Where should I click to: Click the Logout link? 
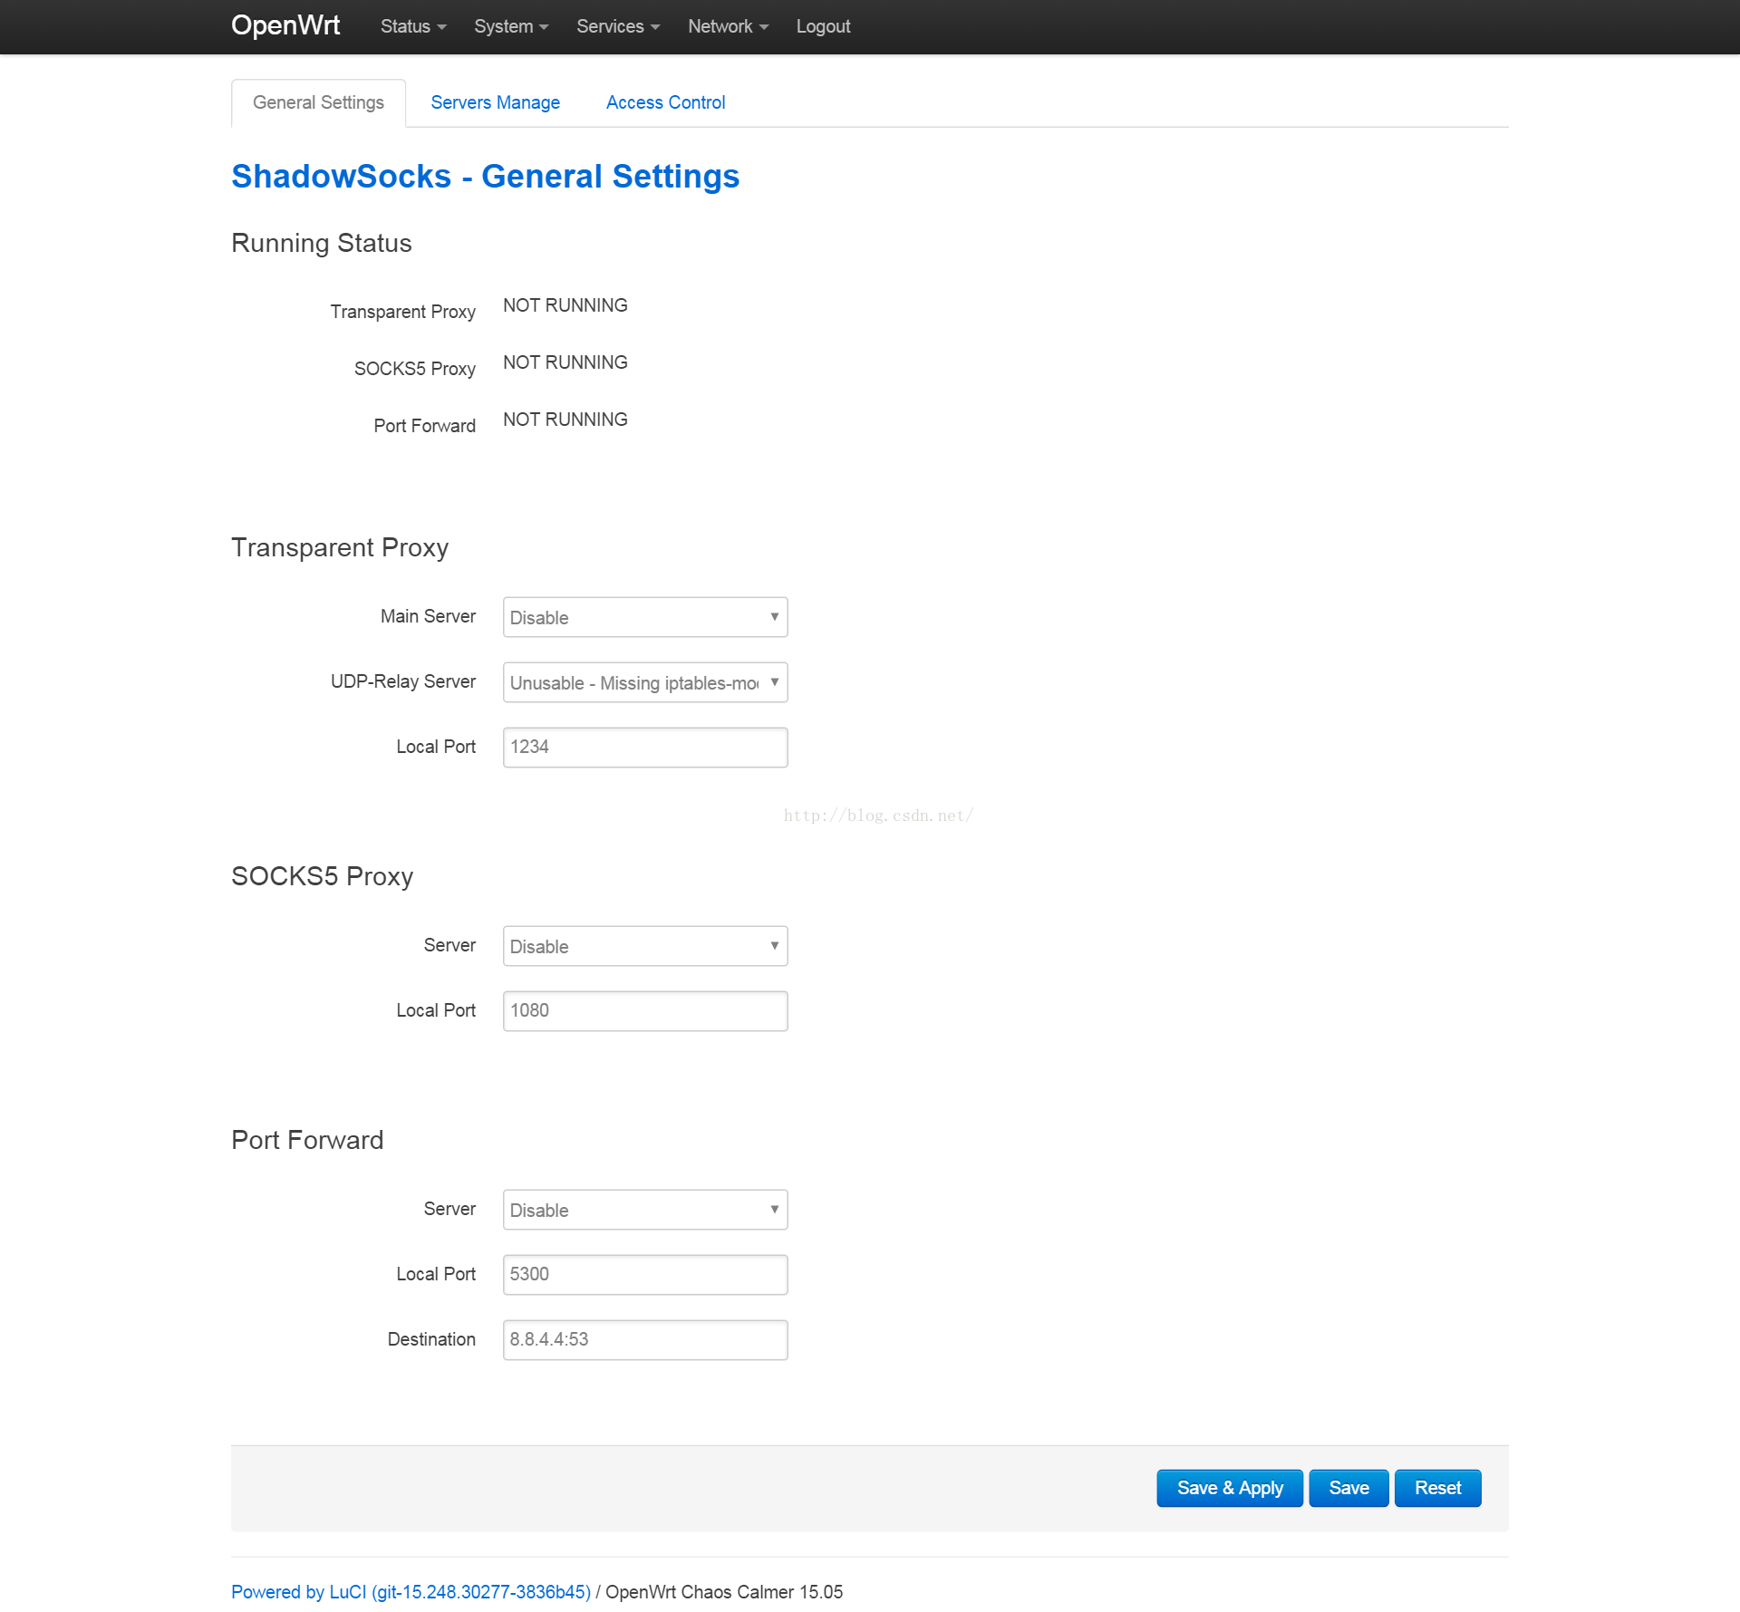[x=822, y=26]
